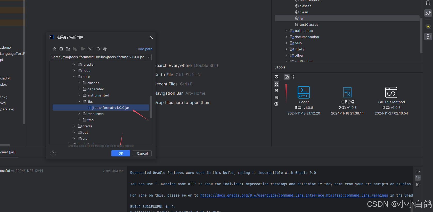Expand the help task group

point(286,43)
